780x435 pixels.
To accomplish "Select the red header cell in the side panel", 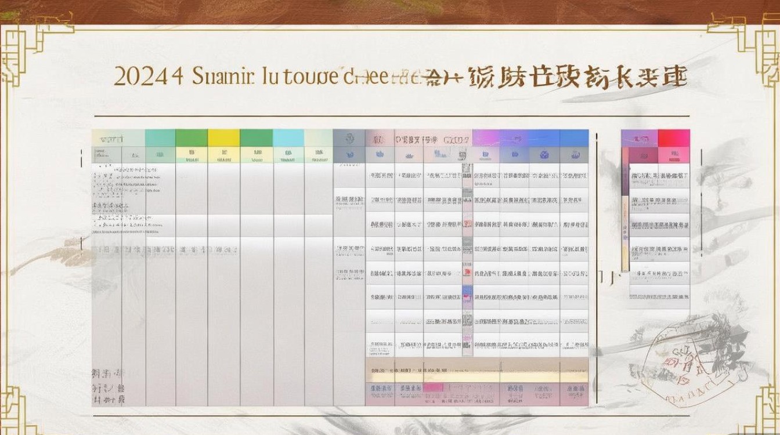I will tap(674, 138).
